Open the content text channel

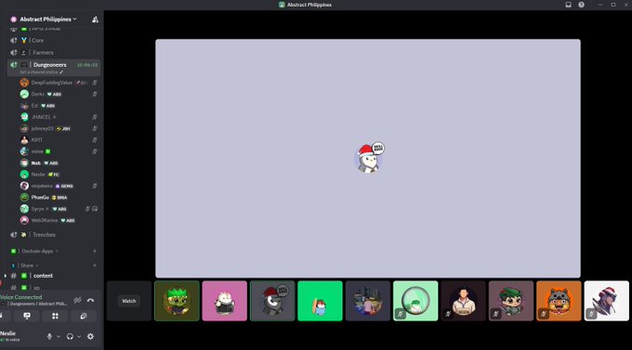point(54,276)
